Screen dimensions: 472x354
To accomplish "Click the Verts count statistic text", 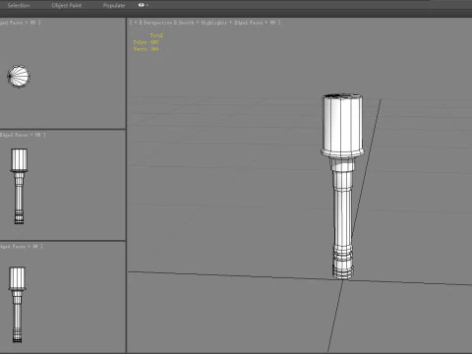I will (146, 49).
